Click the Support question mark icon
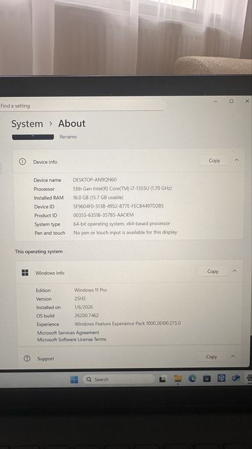 27,358
